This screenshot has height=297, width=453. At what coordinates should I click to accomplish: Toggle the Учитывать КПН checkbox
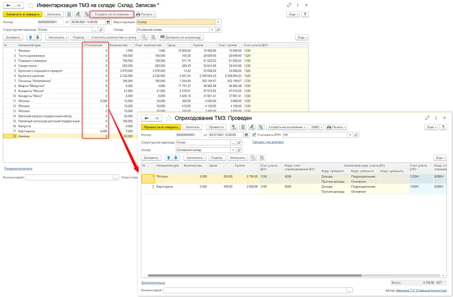click(x=254, y=135)
